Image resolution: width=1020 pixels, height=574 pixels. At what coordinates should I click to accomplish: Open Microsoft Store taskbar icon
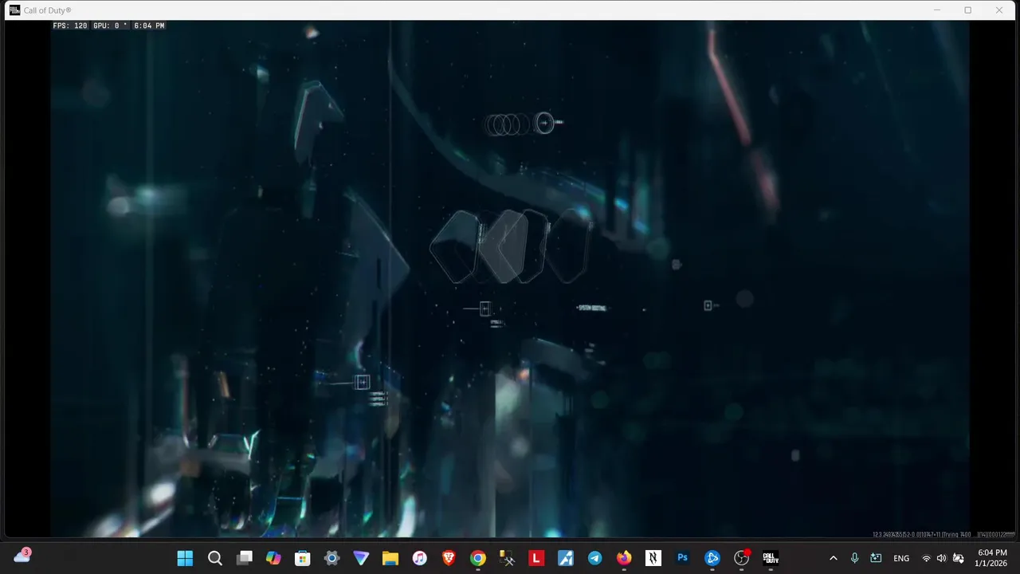tap(303, 558)
